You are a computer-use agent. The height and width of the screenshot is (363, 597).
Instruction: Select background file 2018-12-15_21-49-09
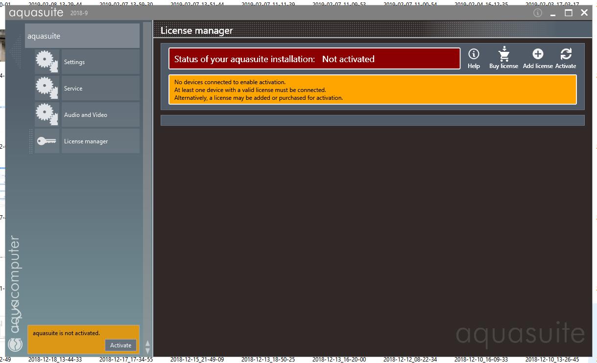coord(197,359)
